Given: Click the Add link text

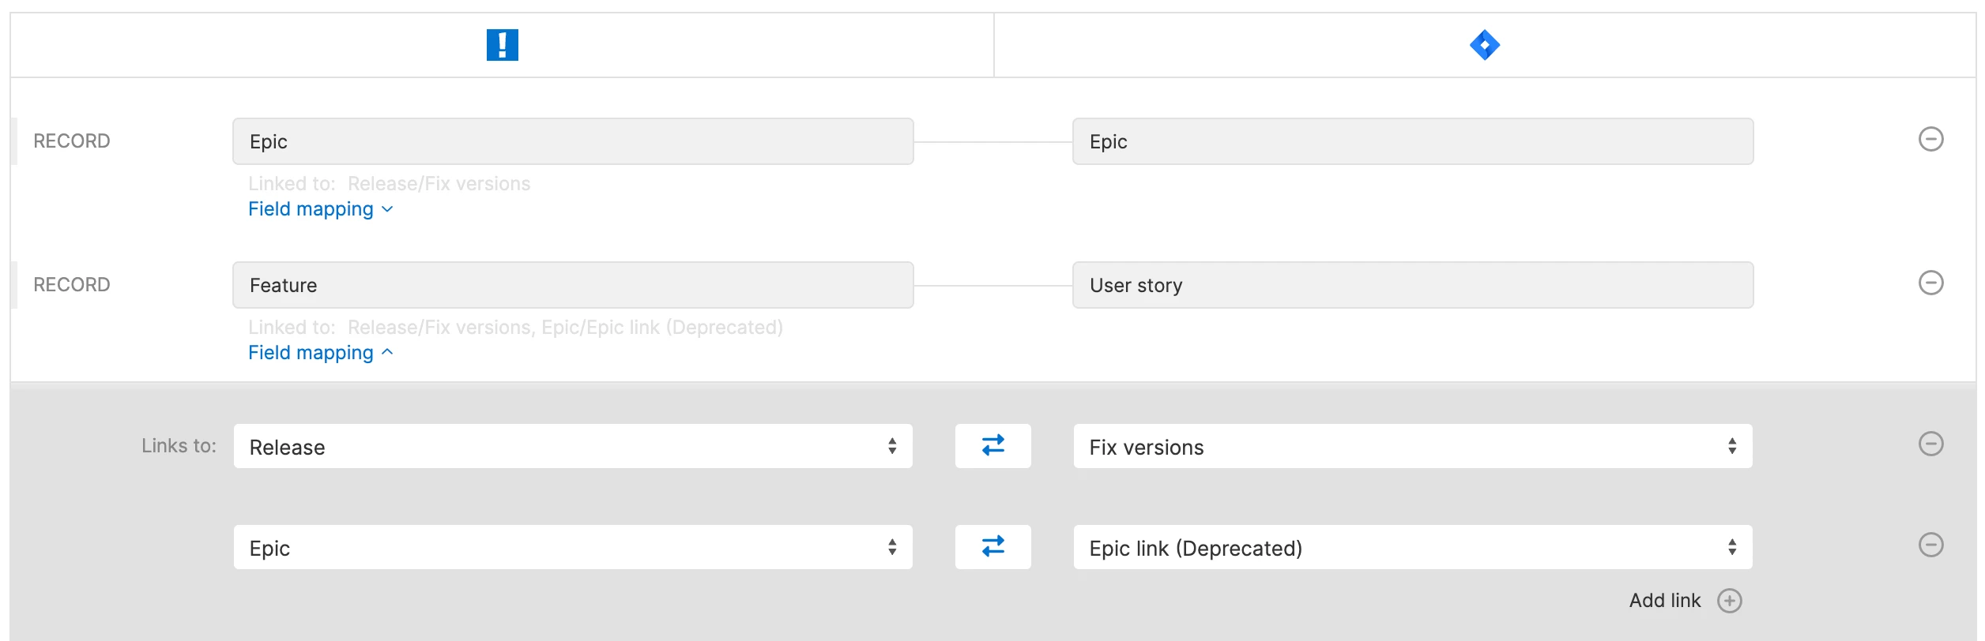Looking at the screenshot, I should (x=1664, y=602).
